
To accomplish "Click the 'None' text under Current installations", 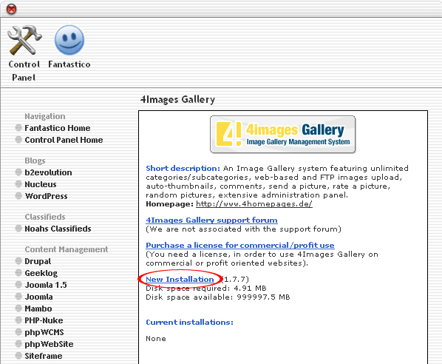I will click(156, 339).
